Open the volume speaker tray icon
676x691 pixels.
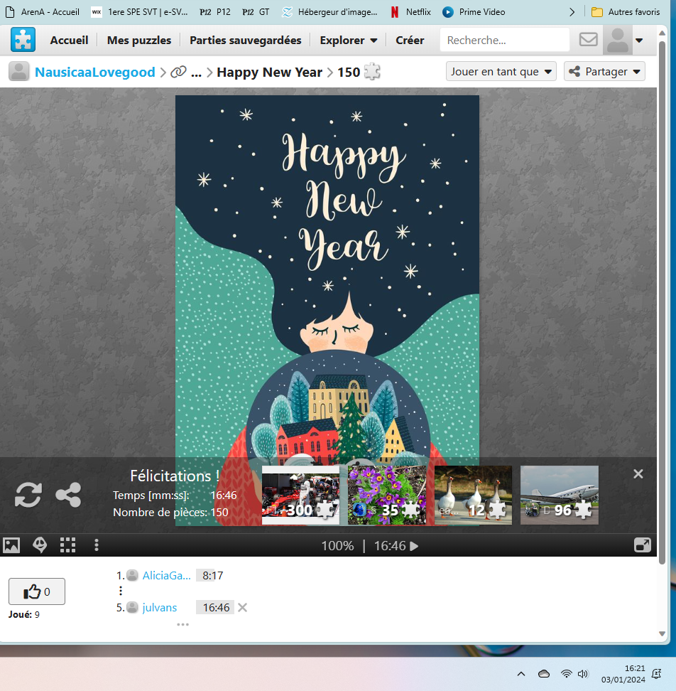(583, 673)
